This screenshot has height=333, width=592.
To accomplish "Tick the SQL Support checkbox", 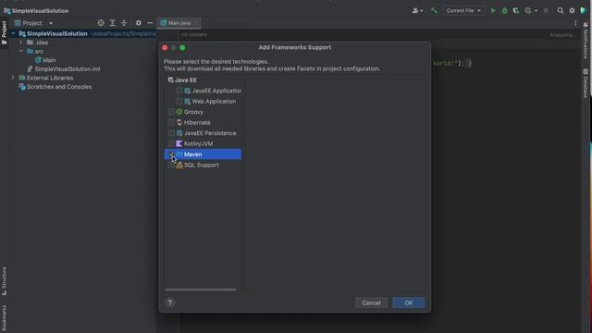I will coord(171,165).
